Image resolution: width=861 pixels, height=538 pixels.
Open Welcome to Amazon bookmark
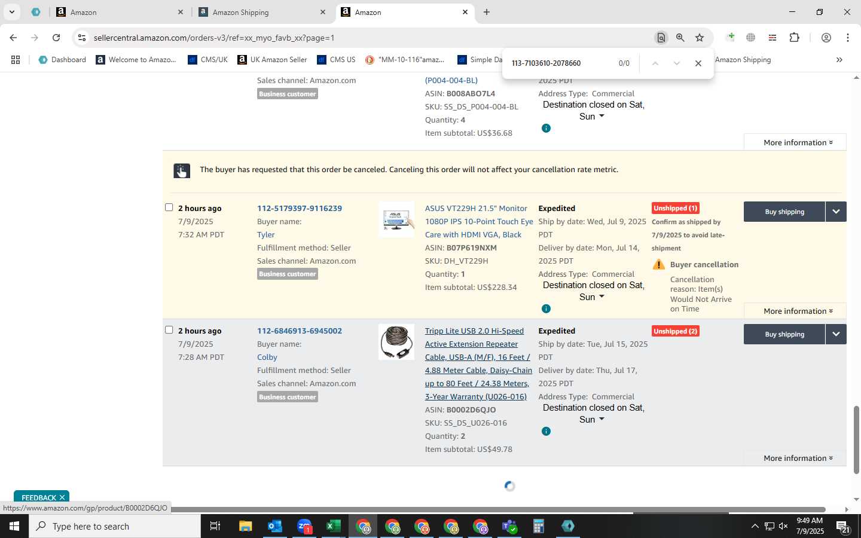pos(136,60)
